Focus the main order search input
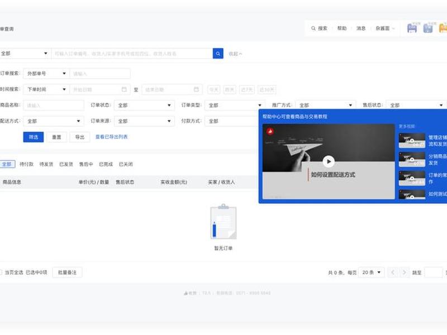The width and height of the screenshot is (447, 335). coord(132,54)
